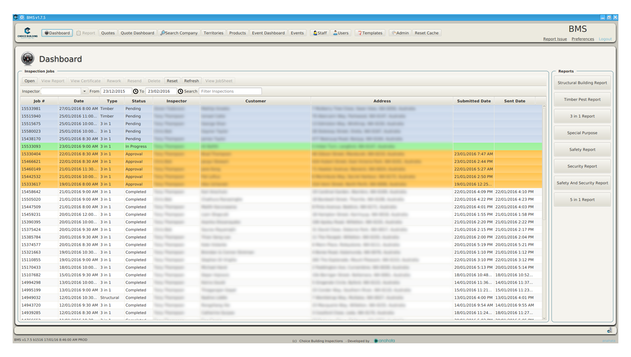Click the Delete button

pos(154,81)
